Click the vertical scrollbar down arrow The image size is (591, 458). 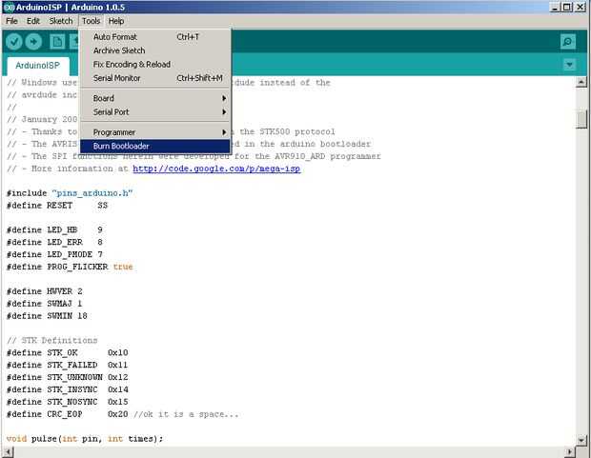pos(581,440)
